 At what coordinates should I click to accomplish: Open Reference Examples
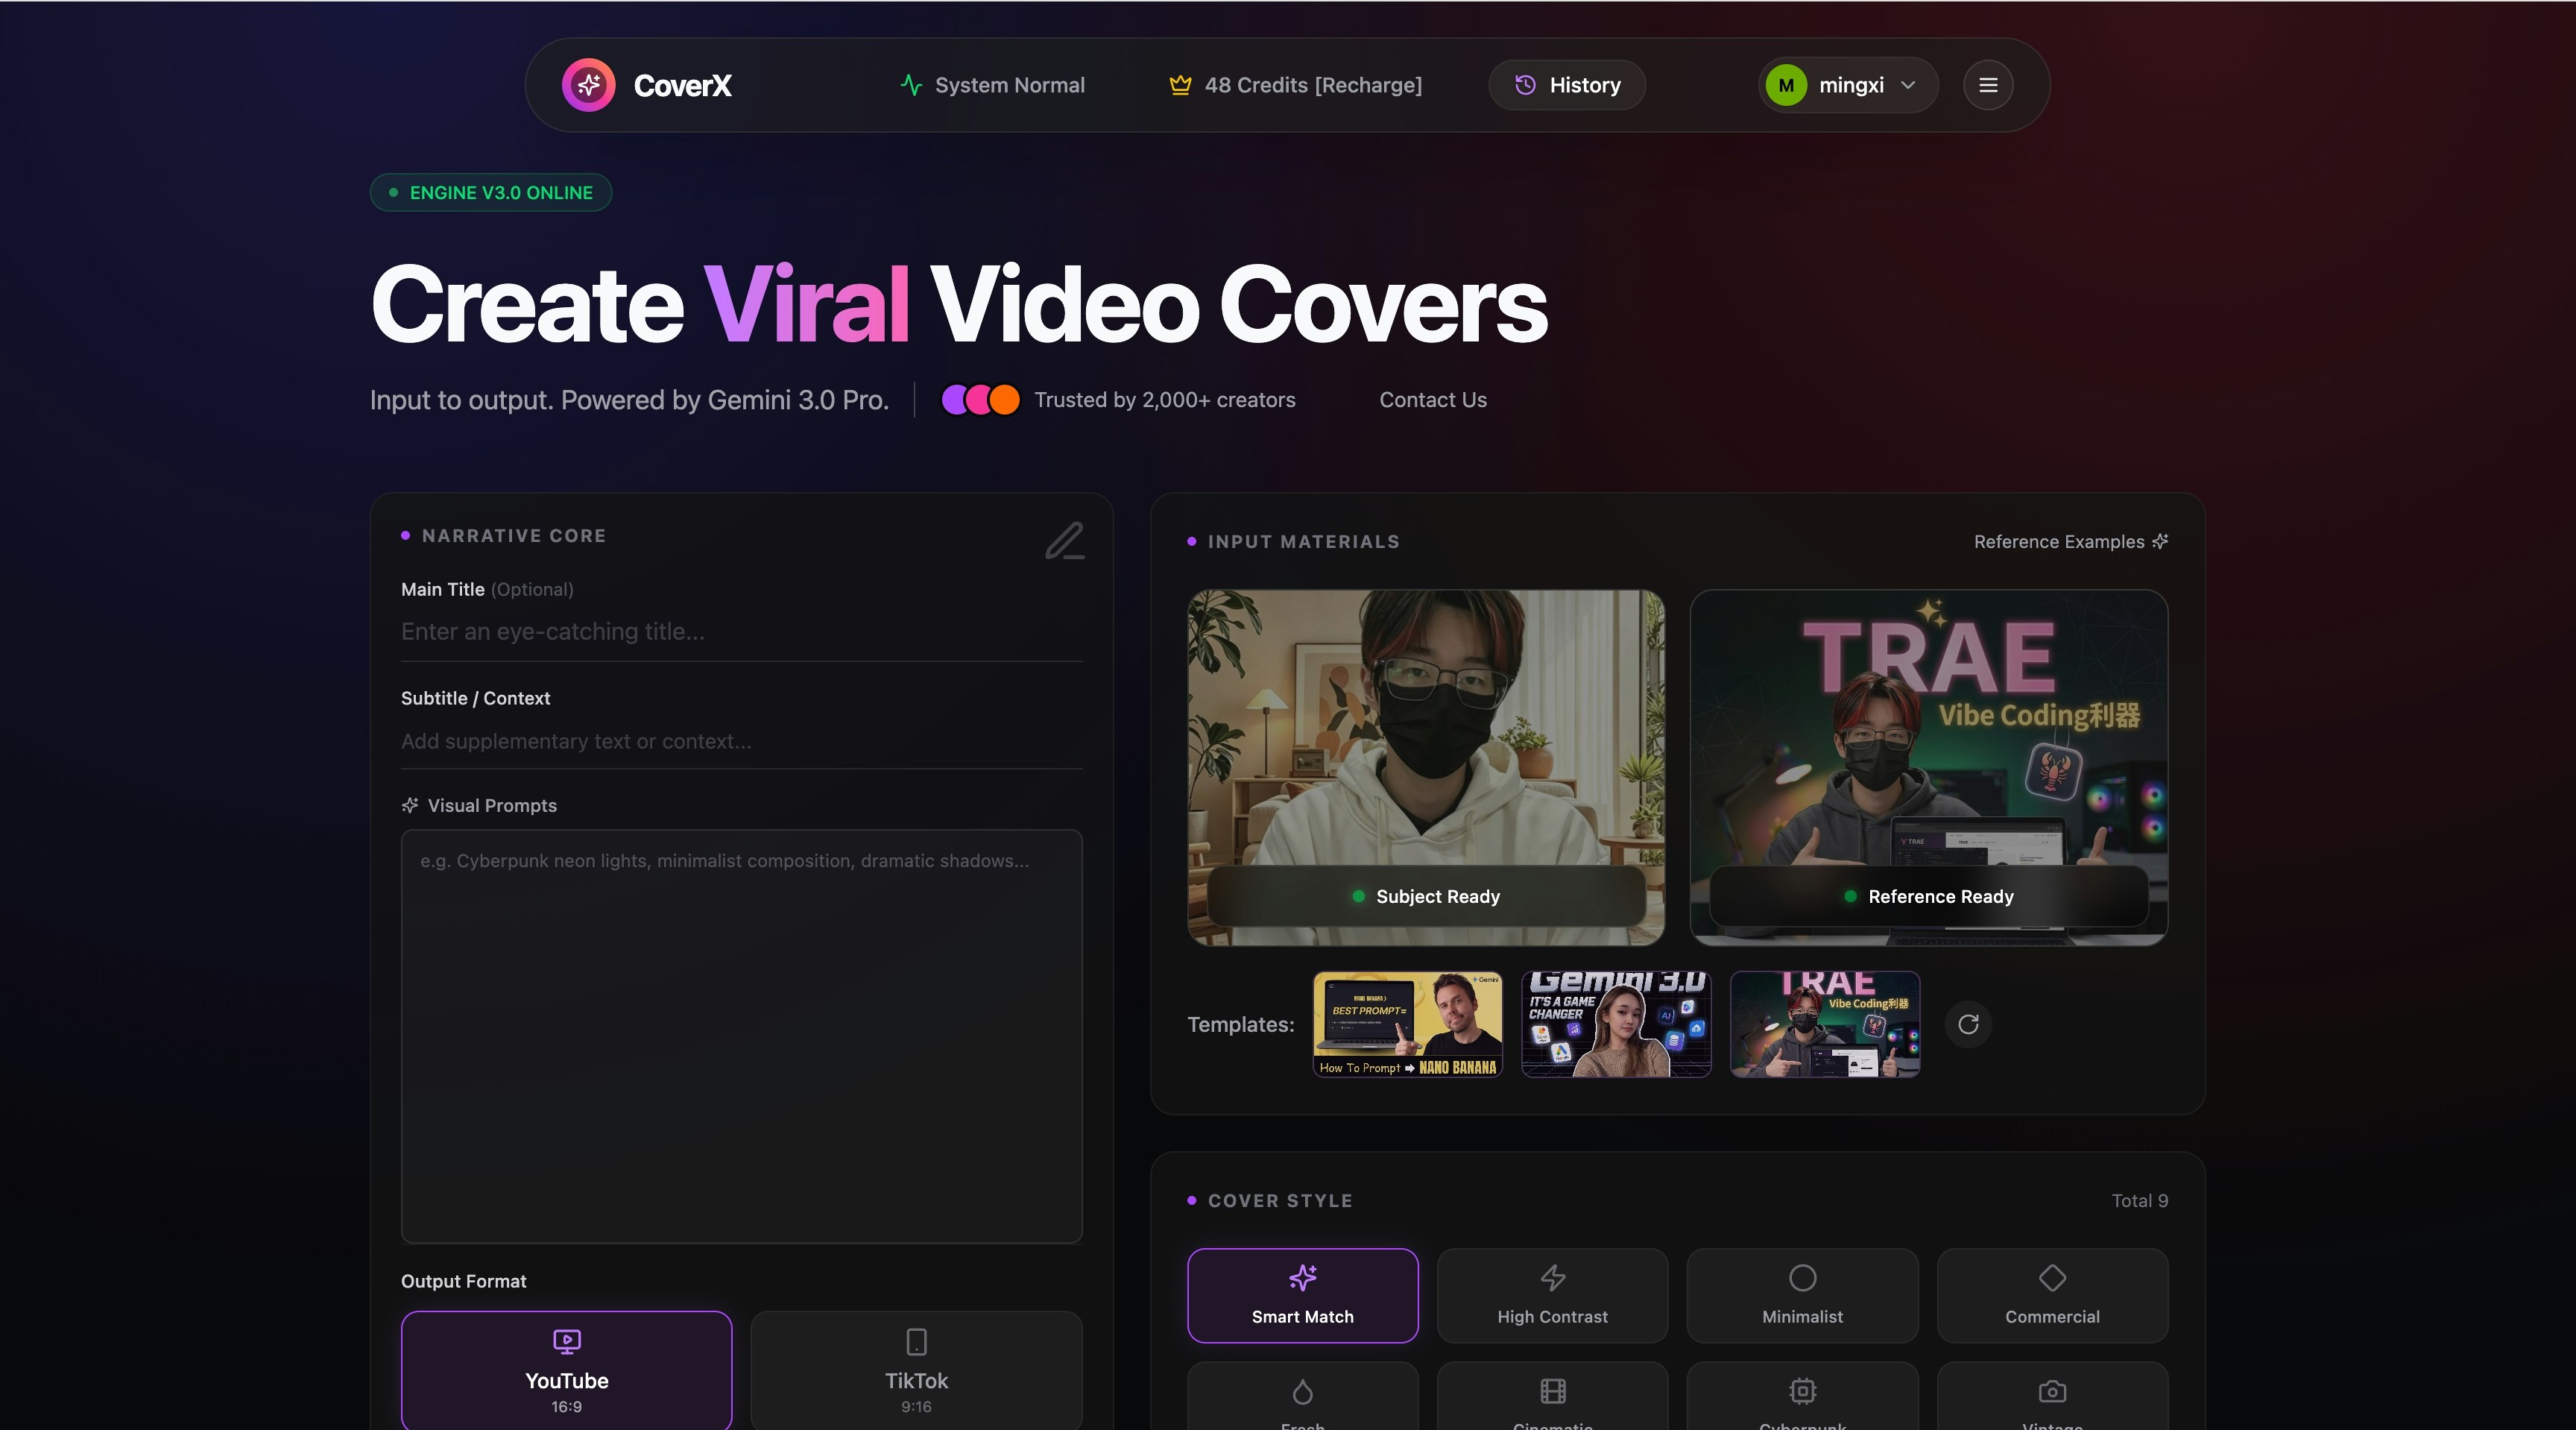[2070, 541]
